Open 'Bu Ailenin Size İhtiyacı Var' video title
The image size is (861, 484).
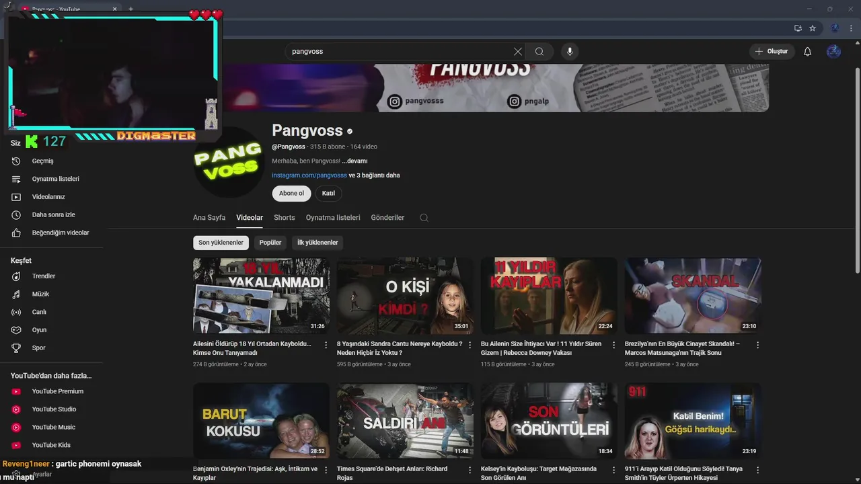pyautogui.click(x=541, y=348)
